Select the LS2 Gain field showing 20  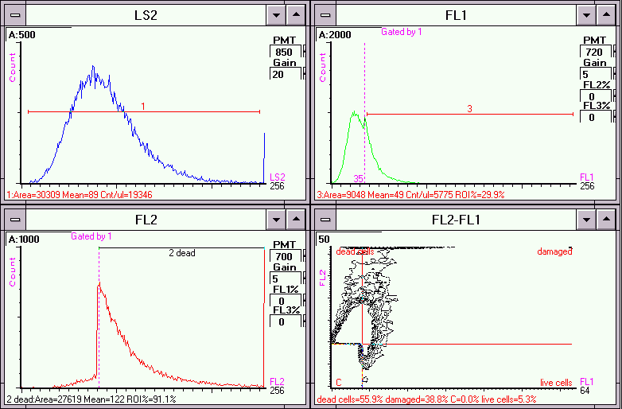coord(284,74)
